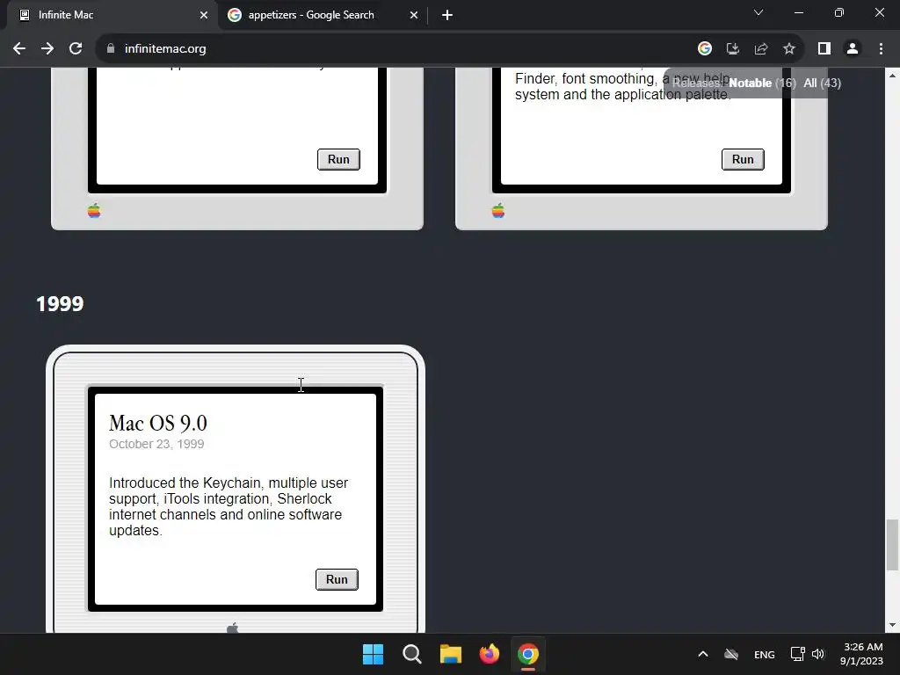Switch to appetizers - Google Search tab

click(x=323, y=15)
